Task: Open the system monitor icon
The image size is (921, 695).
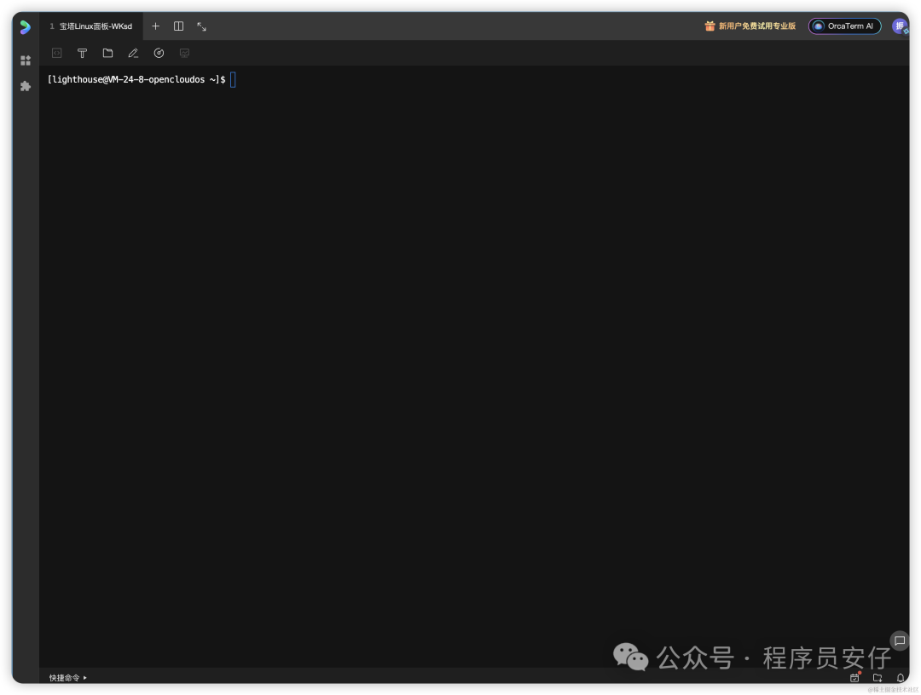Action: click(x=184, y=53)
